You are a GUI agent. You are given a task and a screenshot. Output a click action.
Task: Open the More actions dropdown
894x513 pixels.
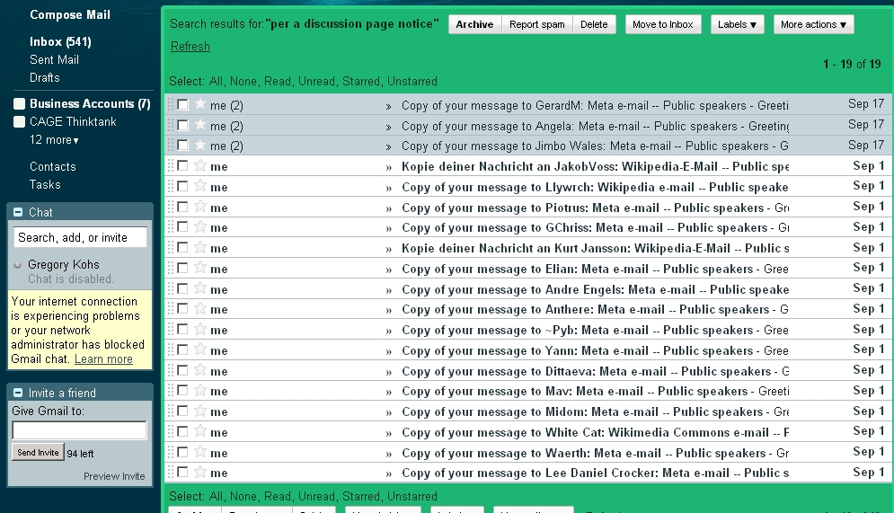click(x=813, y=24)
